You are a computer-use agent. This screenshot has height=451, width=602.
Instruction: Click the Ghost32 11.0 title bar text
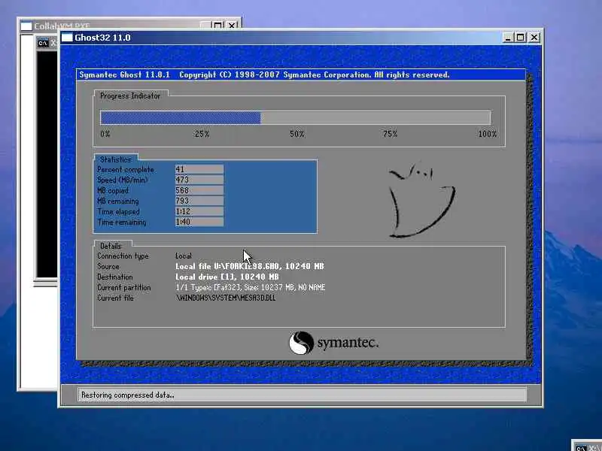102,38
